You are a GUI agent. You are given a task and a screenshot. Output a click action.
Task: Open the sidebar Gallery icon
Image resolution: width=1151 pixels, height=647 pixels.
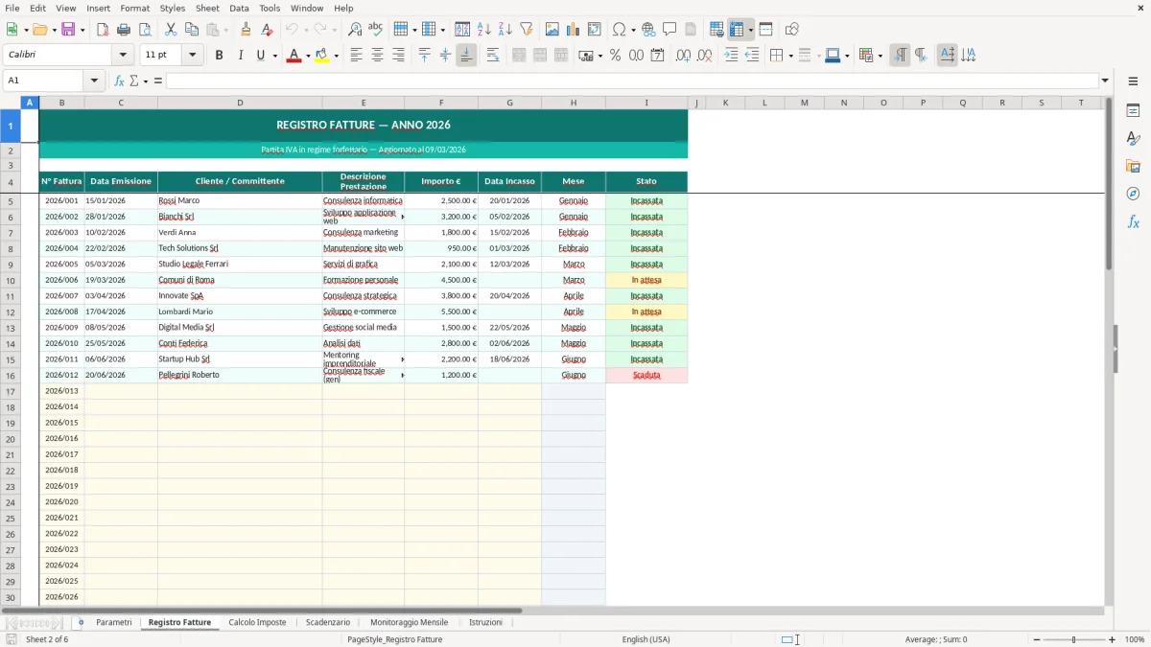click(1133, 166)
